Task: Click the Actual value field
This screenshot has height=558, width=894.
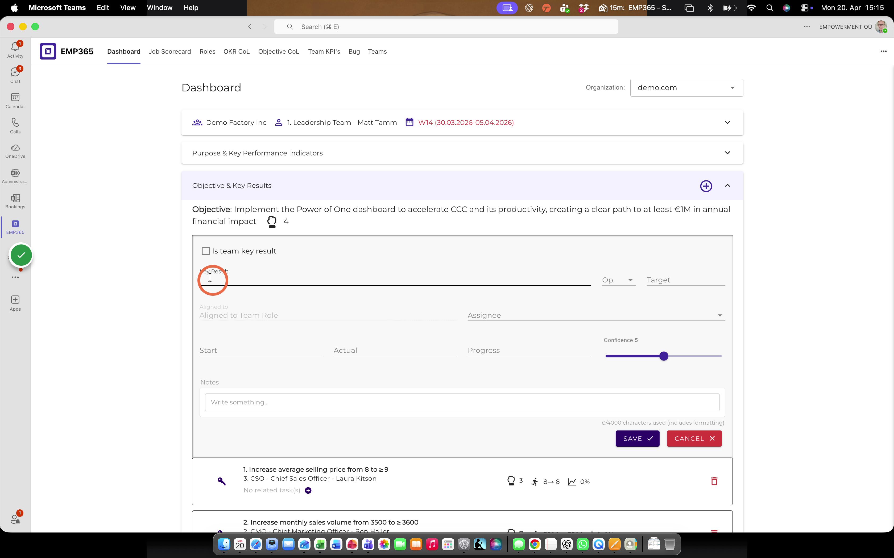Action: point(395,350)
